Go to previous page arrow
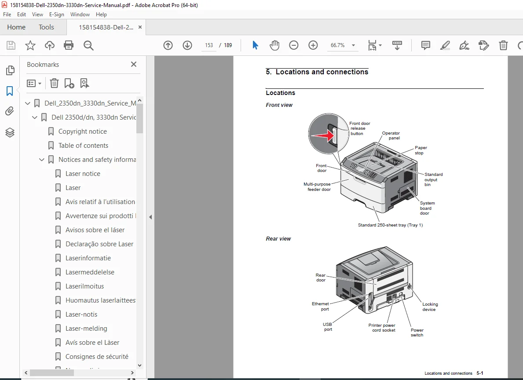Image resolution: width=523 pixels, height=380 pixels. coord(168,45)
